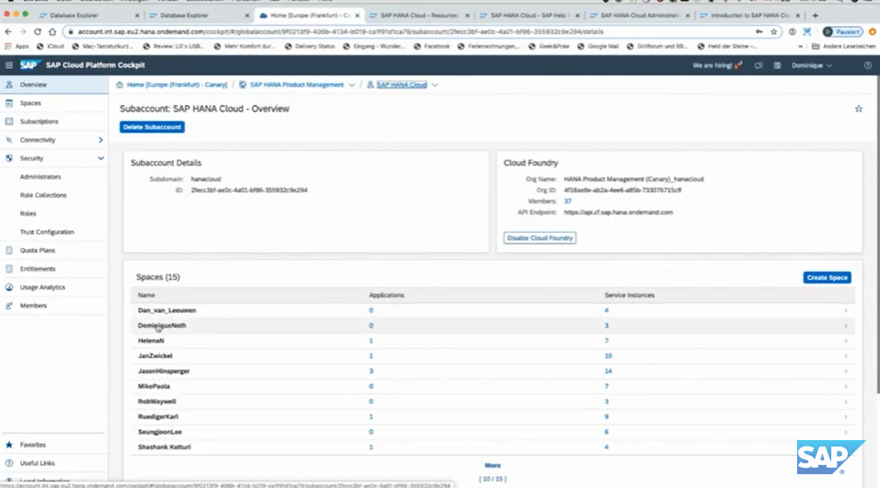Open SAP HANA Cloud breadcrumb dropdown arrow
This screenshot has width=880, height=488.
(435, 86)
